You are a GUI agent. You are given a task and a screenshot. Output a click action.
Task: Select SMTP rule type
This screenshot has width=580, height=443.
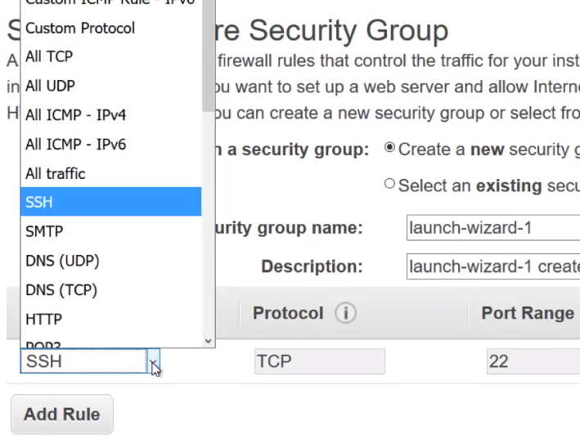click(44, 231)
